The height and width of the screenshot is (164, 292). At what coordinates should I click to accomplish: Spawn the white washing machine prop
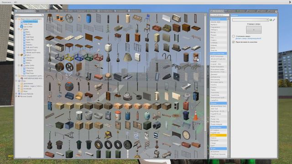tap(108, 47)
